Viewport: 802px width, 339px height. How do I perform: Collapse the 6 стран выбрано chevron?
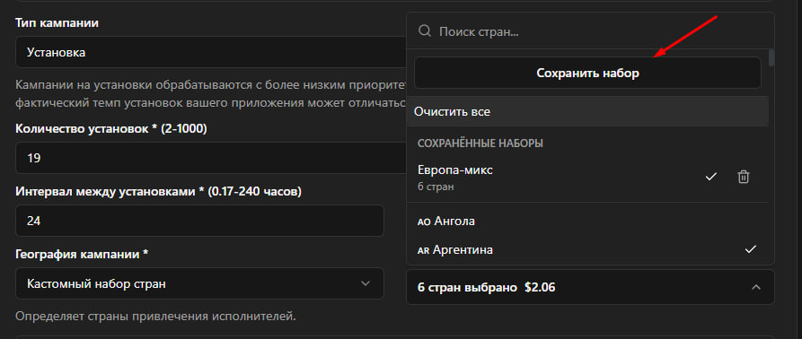point(756,288)
